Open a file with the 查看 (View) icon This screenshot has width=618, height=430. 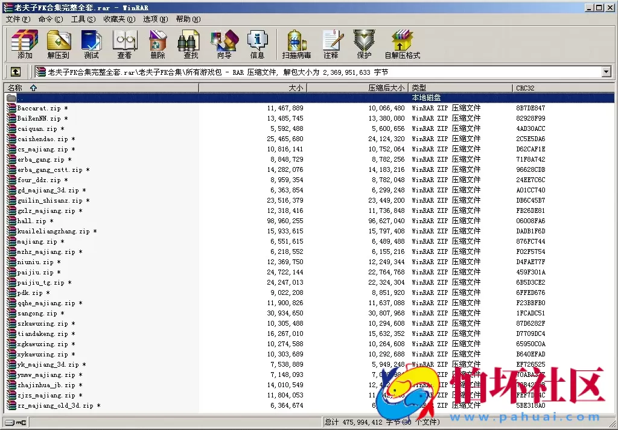(124, 43)
